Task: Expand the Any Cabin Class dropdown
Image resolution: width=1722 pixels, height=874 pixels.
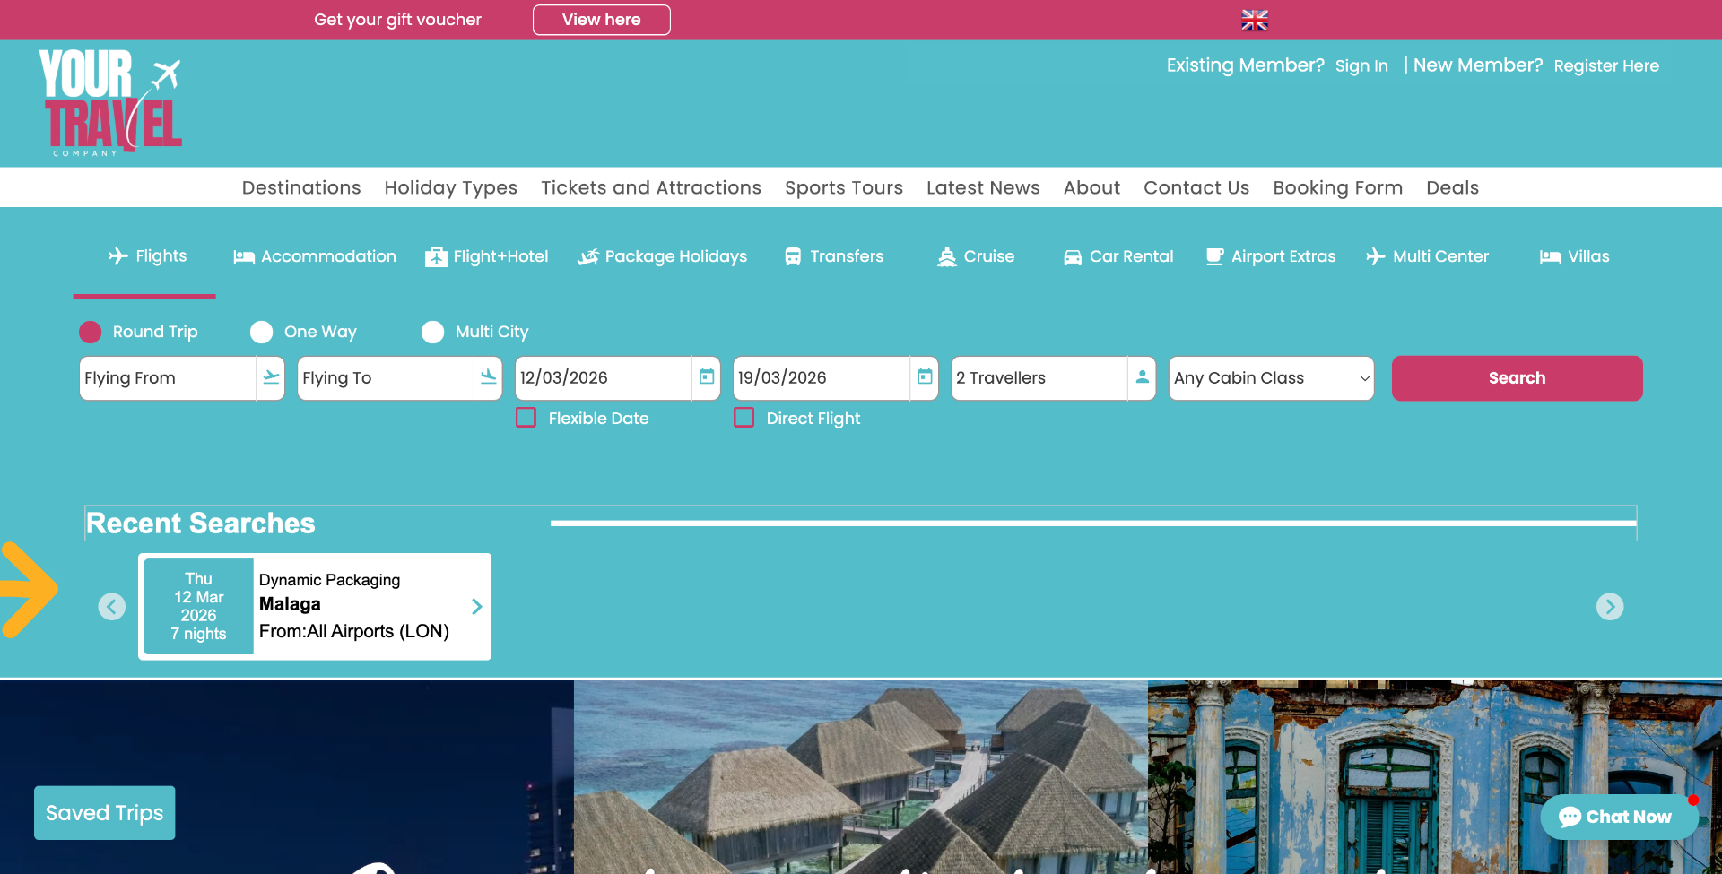Action: click(1270, 378)
